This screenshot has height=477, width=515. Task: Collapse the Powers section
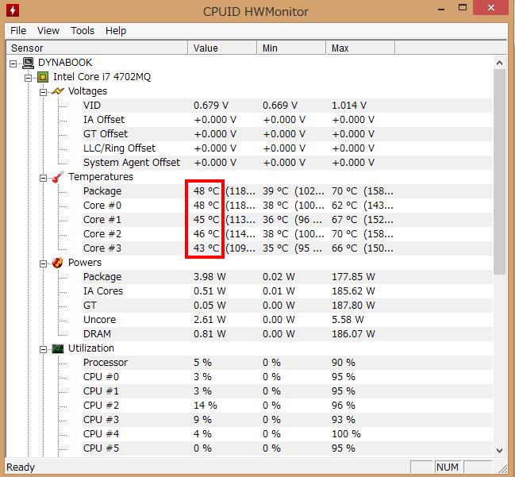(43, 264)
